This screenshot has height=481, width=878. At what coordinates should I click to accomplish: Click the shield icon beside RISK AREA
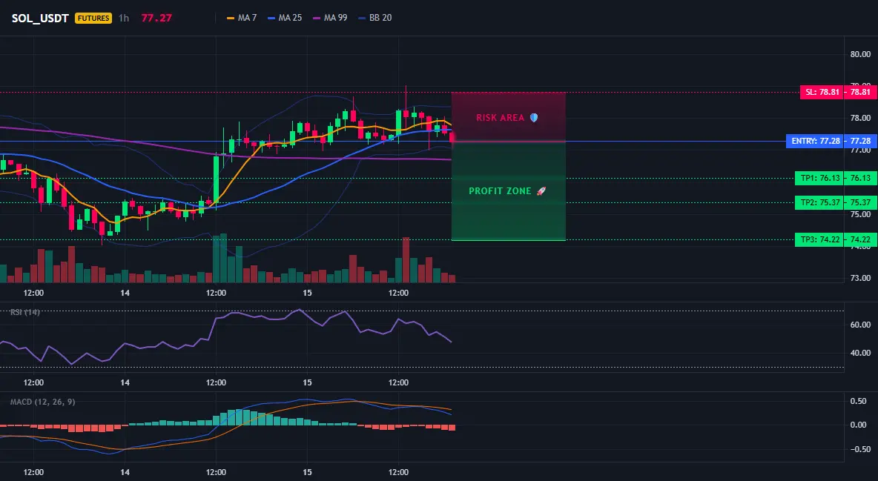pyautogui.click(x=534, y=118)
